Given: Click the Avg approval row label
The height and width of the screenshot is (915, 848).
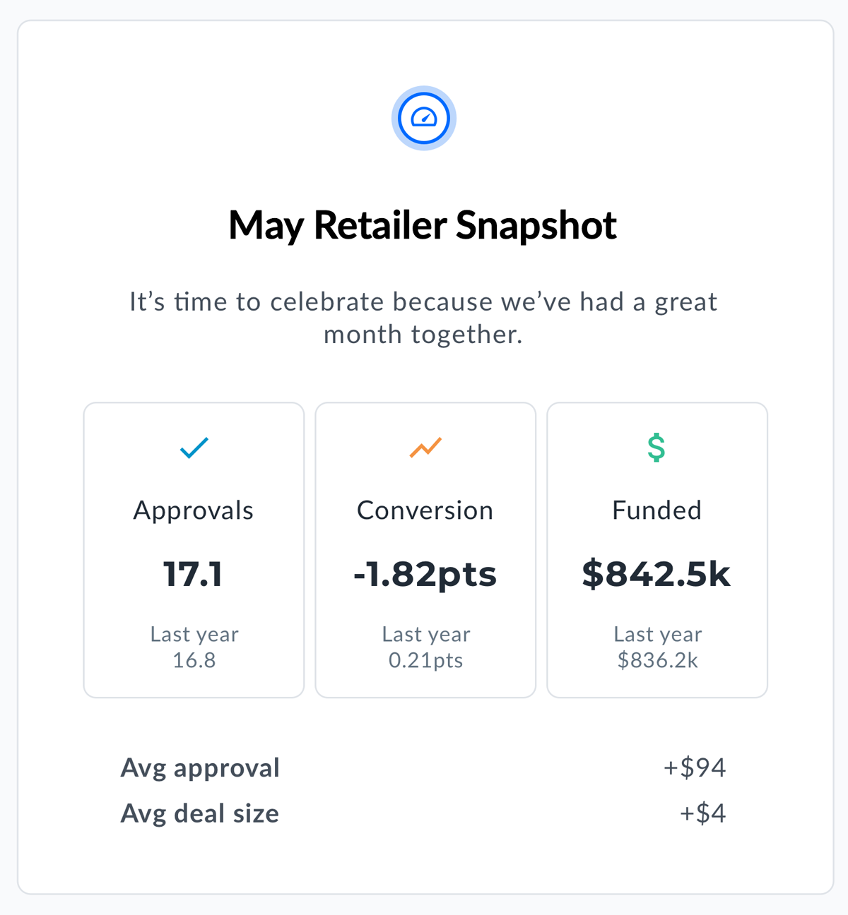Looking at the screenshot, I should [200, 768].
